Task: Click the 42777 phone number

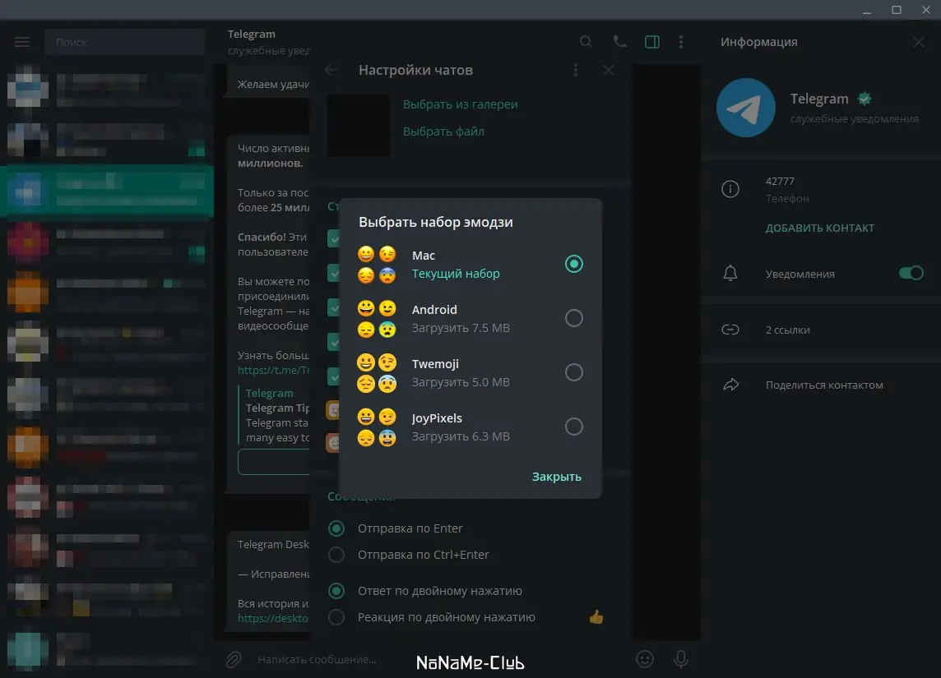Action: pyautogui.click(x=780, y=181)
